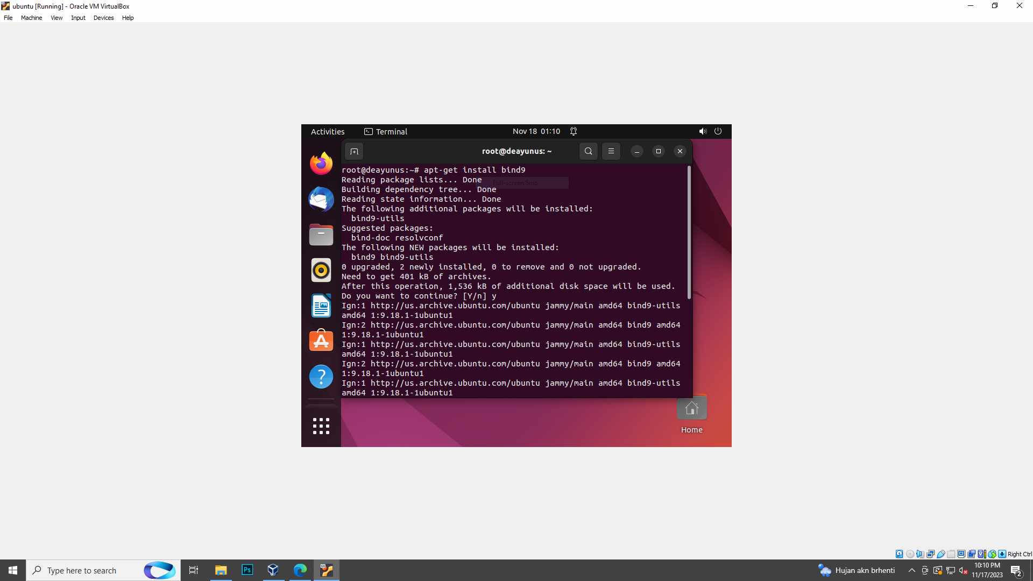Click the Meet Now camera tray icon
1033x581 pixels.
pyautogui.click(x=925, y=570)
